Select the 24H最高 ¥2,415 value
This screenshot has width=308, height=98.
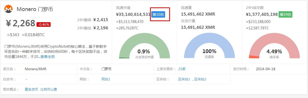[101, 20]
